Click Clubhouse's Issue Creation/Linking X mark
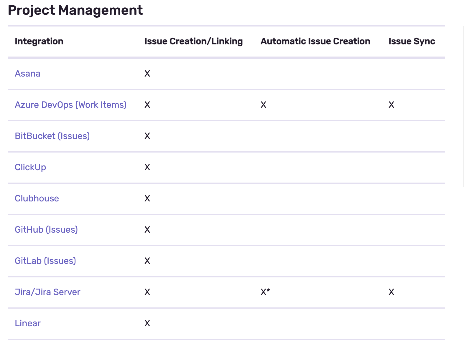The width and height of the screenshot is (467, 341). (x=147, y=198)
